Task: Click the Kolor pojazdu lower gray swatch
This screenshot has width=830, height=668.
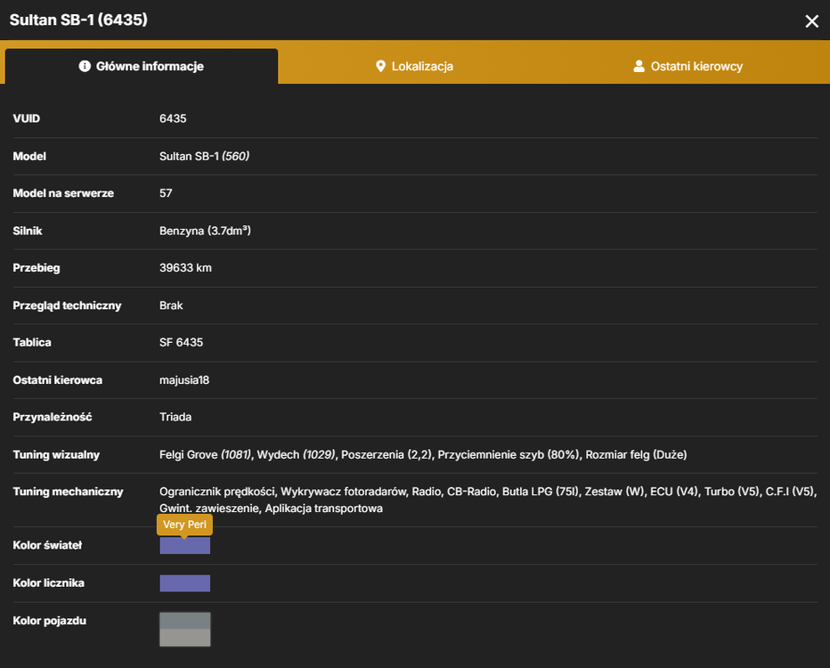Action: pyautogui.click(x=184, y=638)
